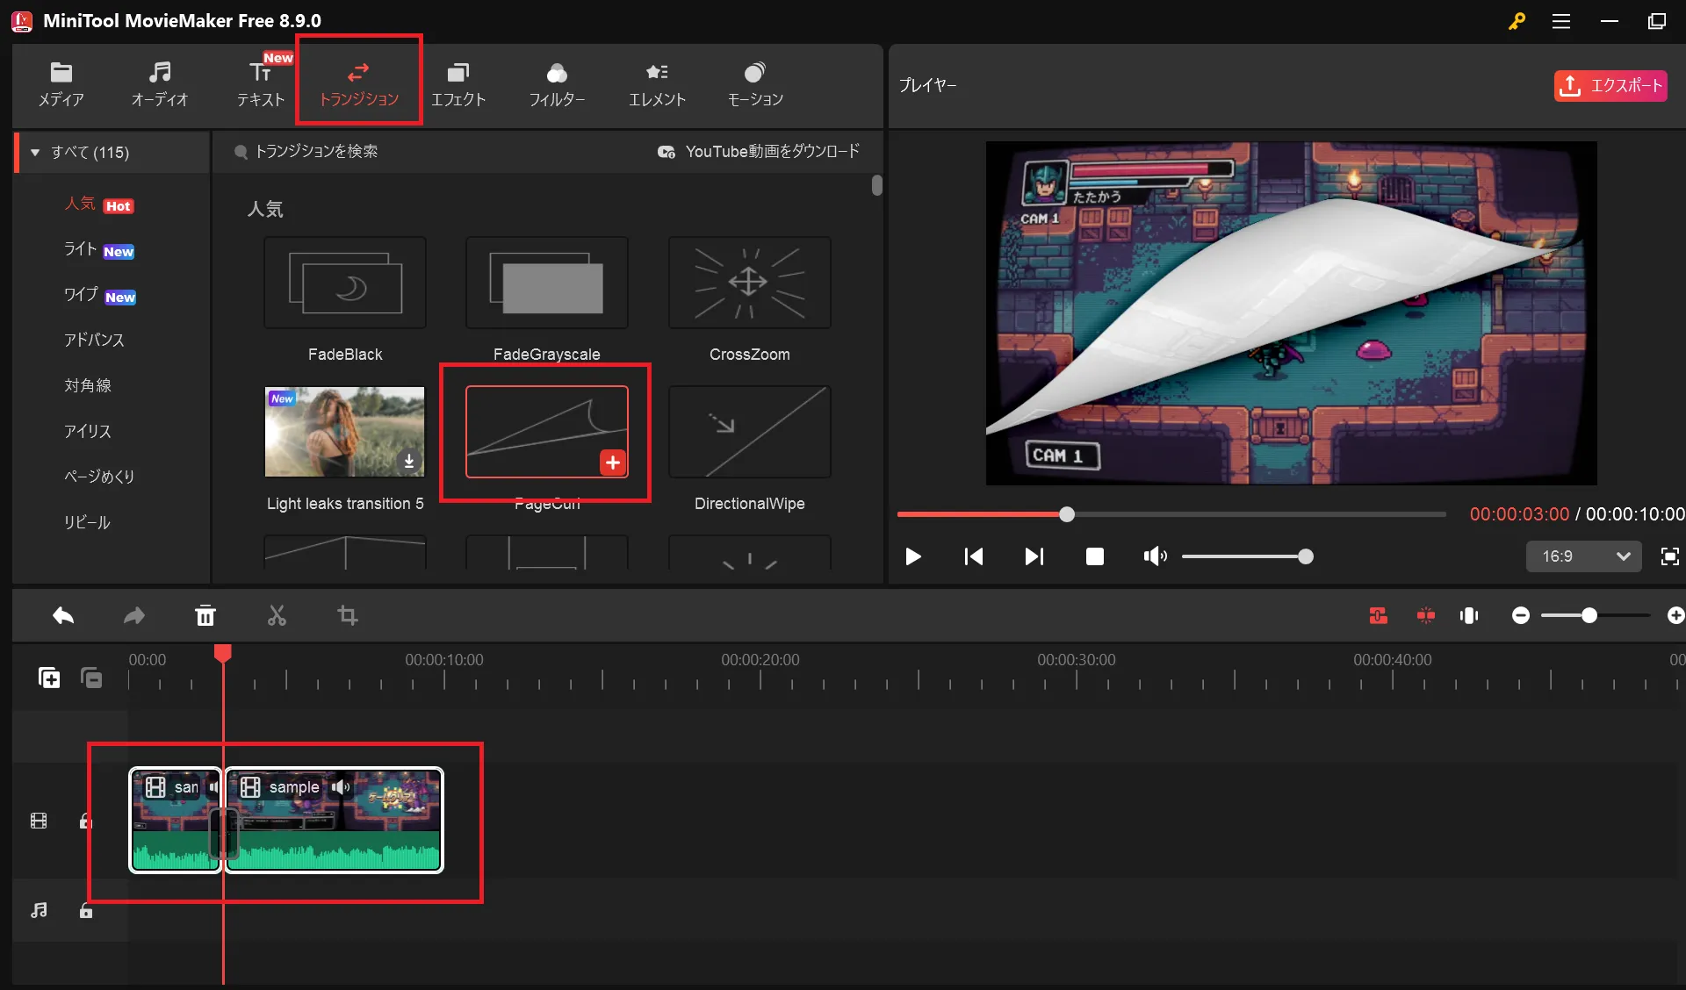Delete the selected timeline item
Viewport: 1686px width, 990px height.
click(205, 616)
